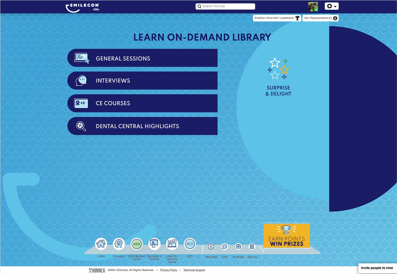Screen dimensions: 397x274
Task: Click the Interviews speech bubble icon
Action: (81, 81)
